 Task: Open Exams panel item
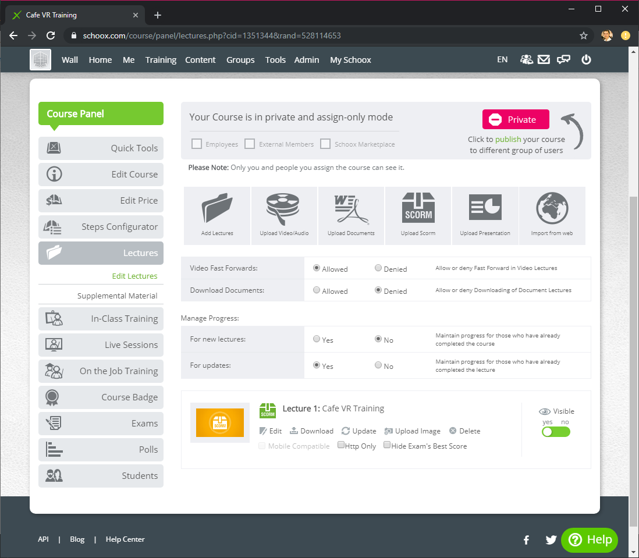click(x=101, y=424)
